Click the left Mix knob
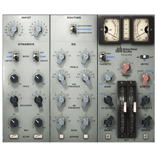The image size is (157, 157). tap(14, 122)
